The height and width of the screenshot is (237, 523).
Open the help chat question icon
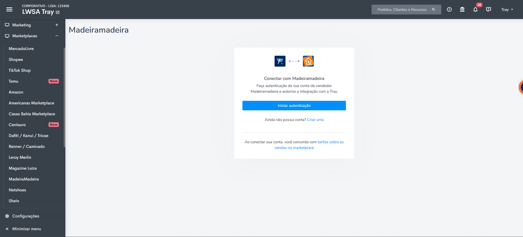(488, 10)
